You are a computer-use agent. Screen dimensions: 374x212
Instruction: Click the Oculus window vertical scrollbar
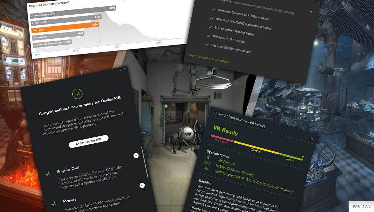[x=145, y=162]
